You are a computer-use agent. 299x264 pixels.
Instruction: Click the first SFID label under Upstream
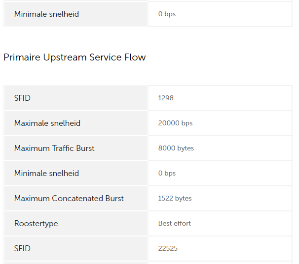click(x=22, y=98)
